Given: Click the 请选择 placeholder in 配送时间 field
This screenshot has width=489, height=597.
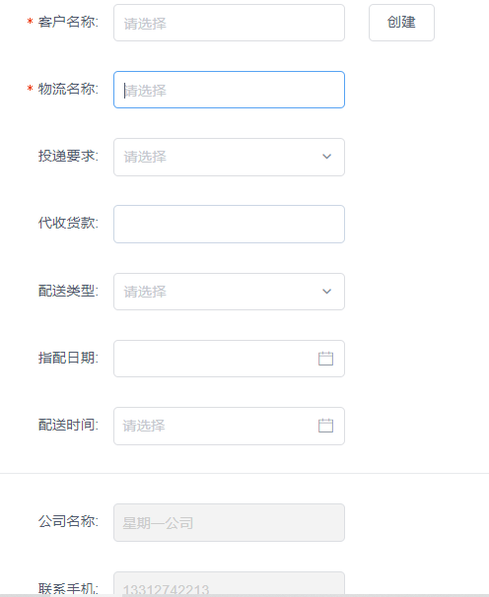Looking at the screenshot, I should (144, 426).
